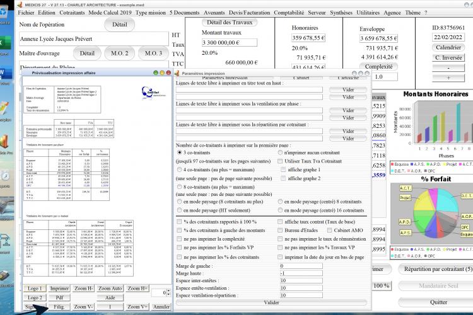Click the Valider button in Paramètres impression
Image resolution: width=473 pixels, height=315 pixels.
tap(271, 302)
